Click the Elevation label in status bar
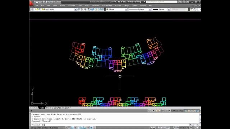230x129 pixels. point(183,128)
